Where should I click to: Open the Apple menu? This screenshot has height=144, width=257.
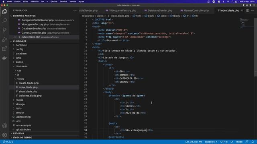pyautogui.click(x=4, y=2)
